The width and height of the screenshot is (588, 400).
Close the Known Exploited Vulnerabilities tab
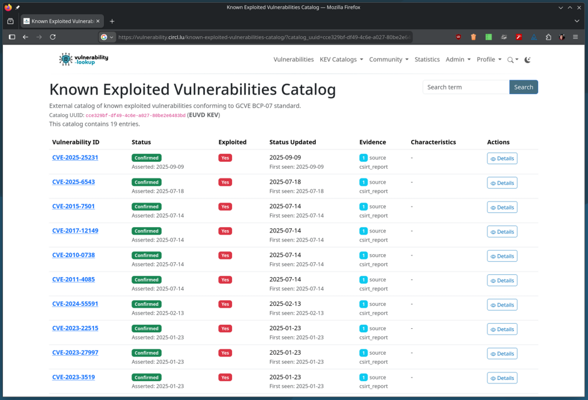97,21
